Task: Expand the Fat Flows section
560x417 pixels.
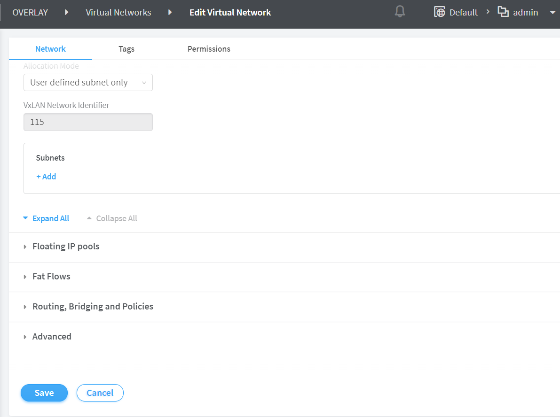Action: [51, 277]
